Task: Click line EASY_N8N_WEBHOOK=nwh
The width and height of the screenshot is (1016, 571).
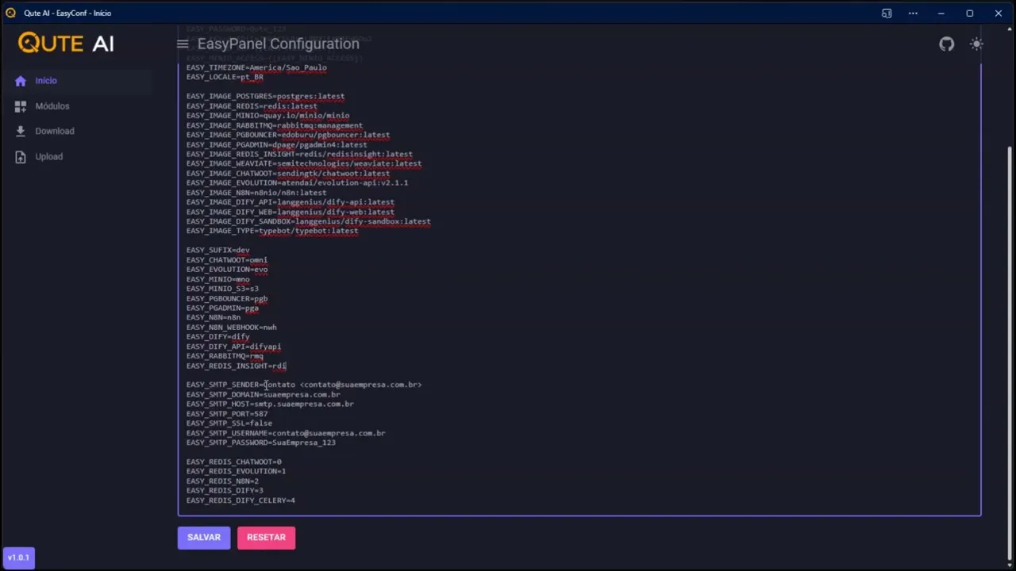Action: pyautogui.click(x=232, y=327)
